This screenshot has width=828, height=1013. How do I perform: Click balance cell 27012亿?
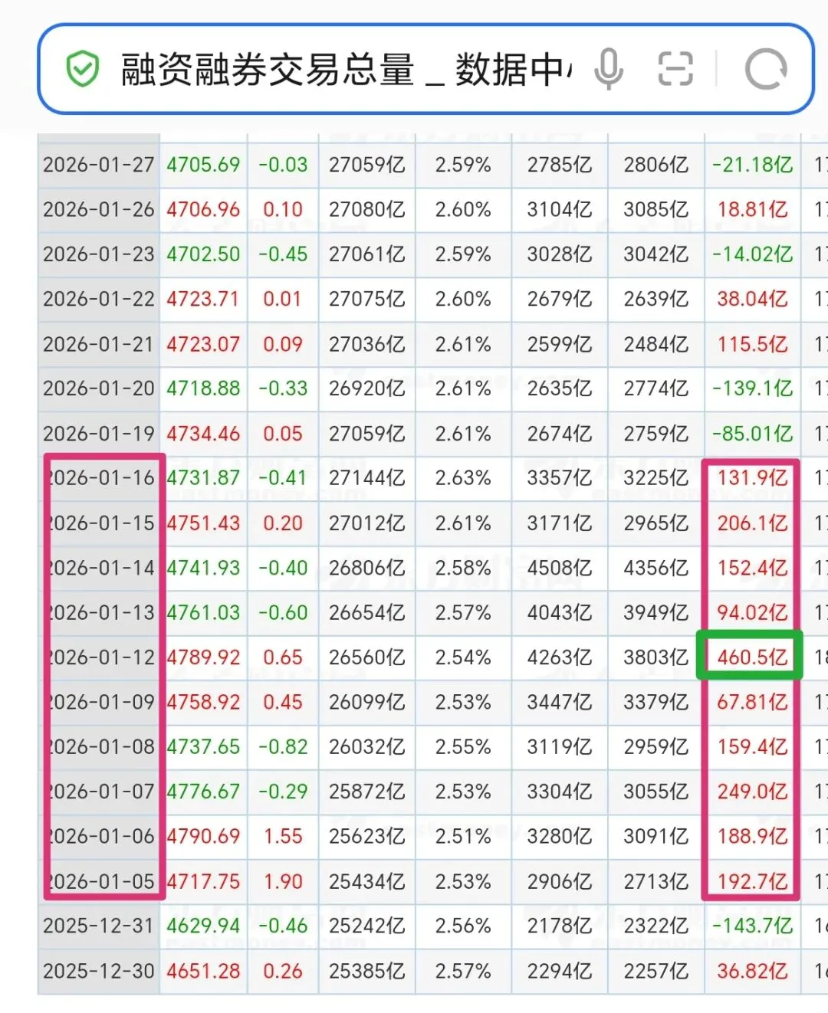366,523
